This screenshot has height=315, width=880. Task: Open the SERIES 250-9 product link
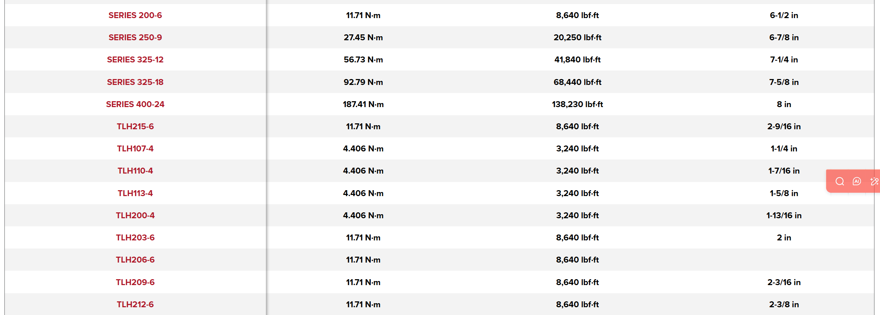[135, 37]
